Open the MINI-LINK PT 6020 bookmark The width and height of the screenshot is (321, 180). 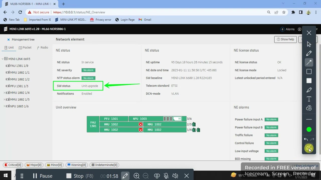[70, 20]
